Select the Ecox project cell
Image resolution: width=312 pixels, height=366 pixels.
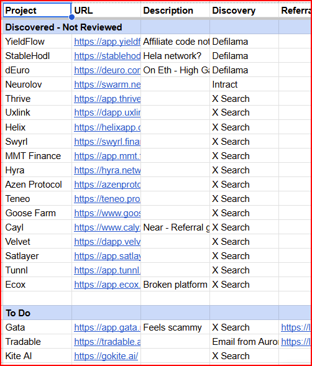point(37,285)
